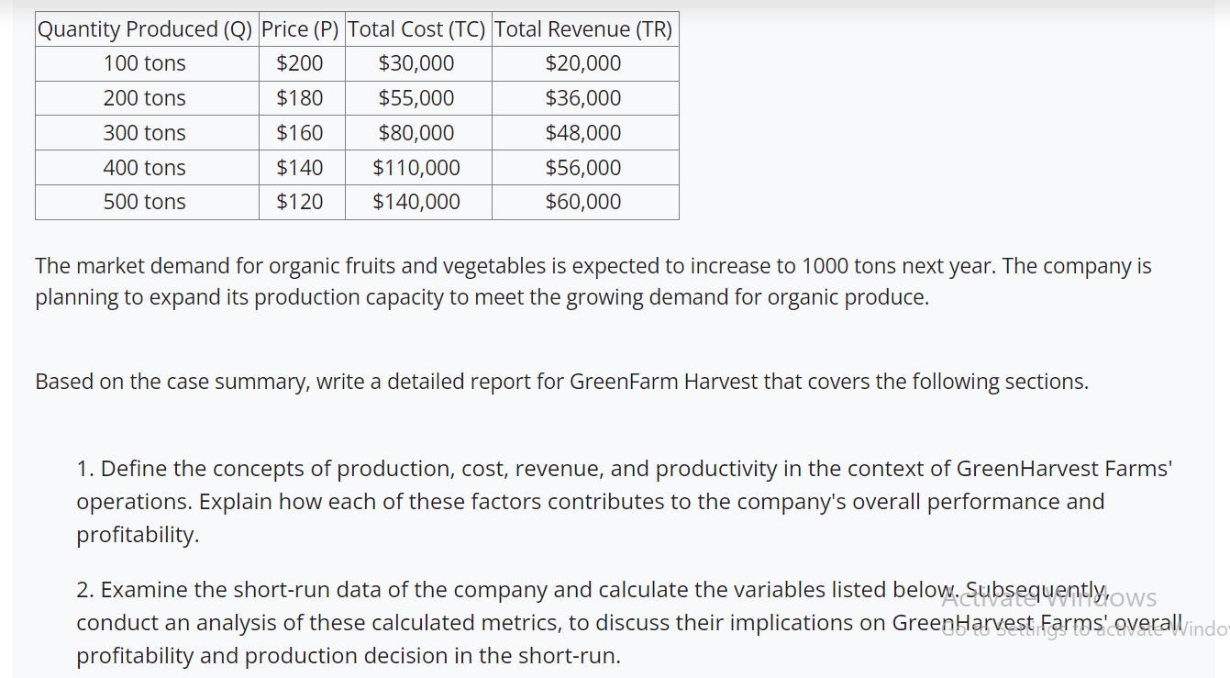Click the word 'profitability.' ending item 1
This screenshot has height=678, width=1230.
(138, 535)
